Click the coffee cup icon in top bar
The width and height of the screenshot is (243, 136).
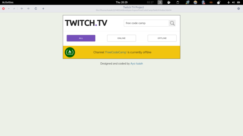click(169, 2)
